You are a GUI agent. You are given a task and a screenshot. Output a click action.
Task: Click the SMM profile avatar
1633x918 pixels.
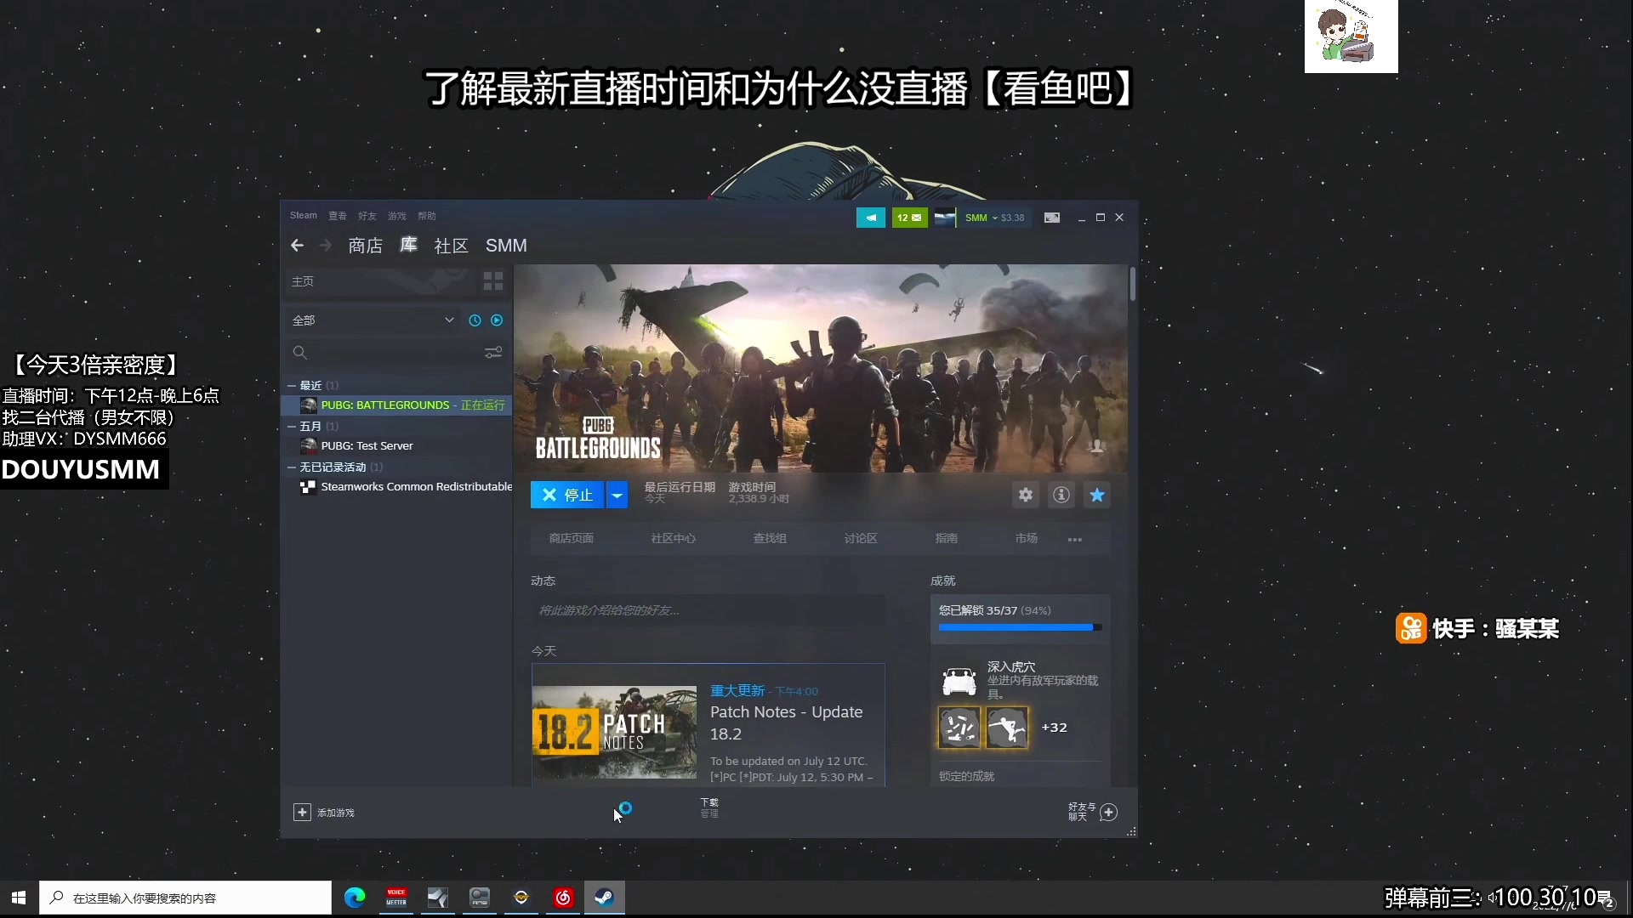click(944, 218)
